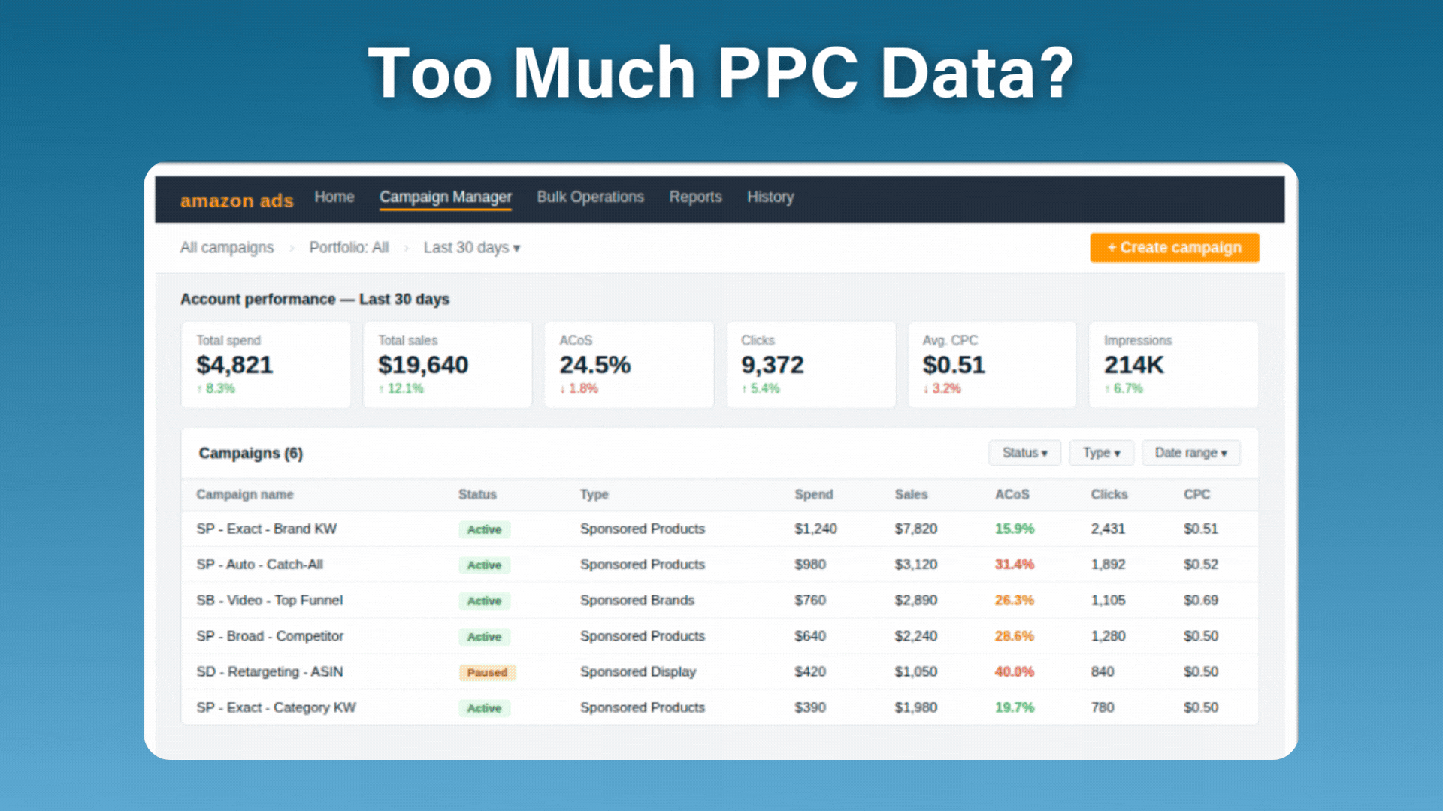Sort by Spend column header
Screen dimensions: 1443x811
point(814,494)
